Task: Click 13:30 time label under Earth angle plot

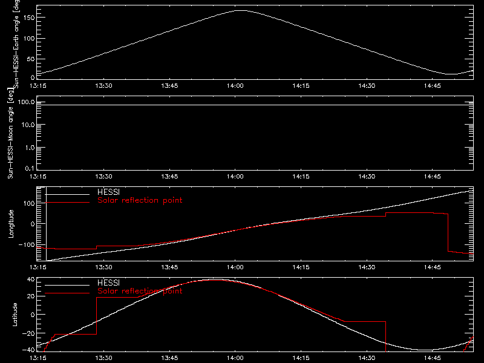Action: 103,86
